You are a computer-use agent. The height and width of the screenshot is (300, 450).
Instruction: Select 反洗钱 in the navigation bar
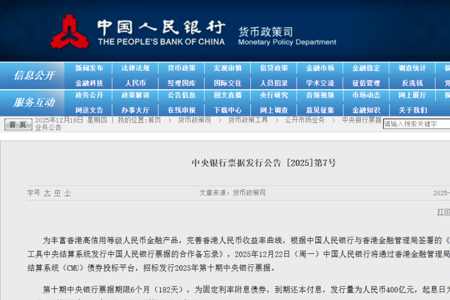pyautogui.click(x=412, y=83)
